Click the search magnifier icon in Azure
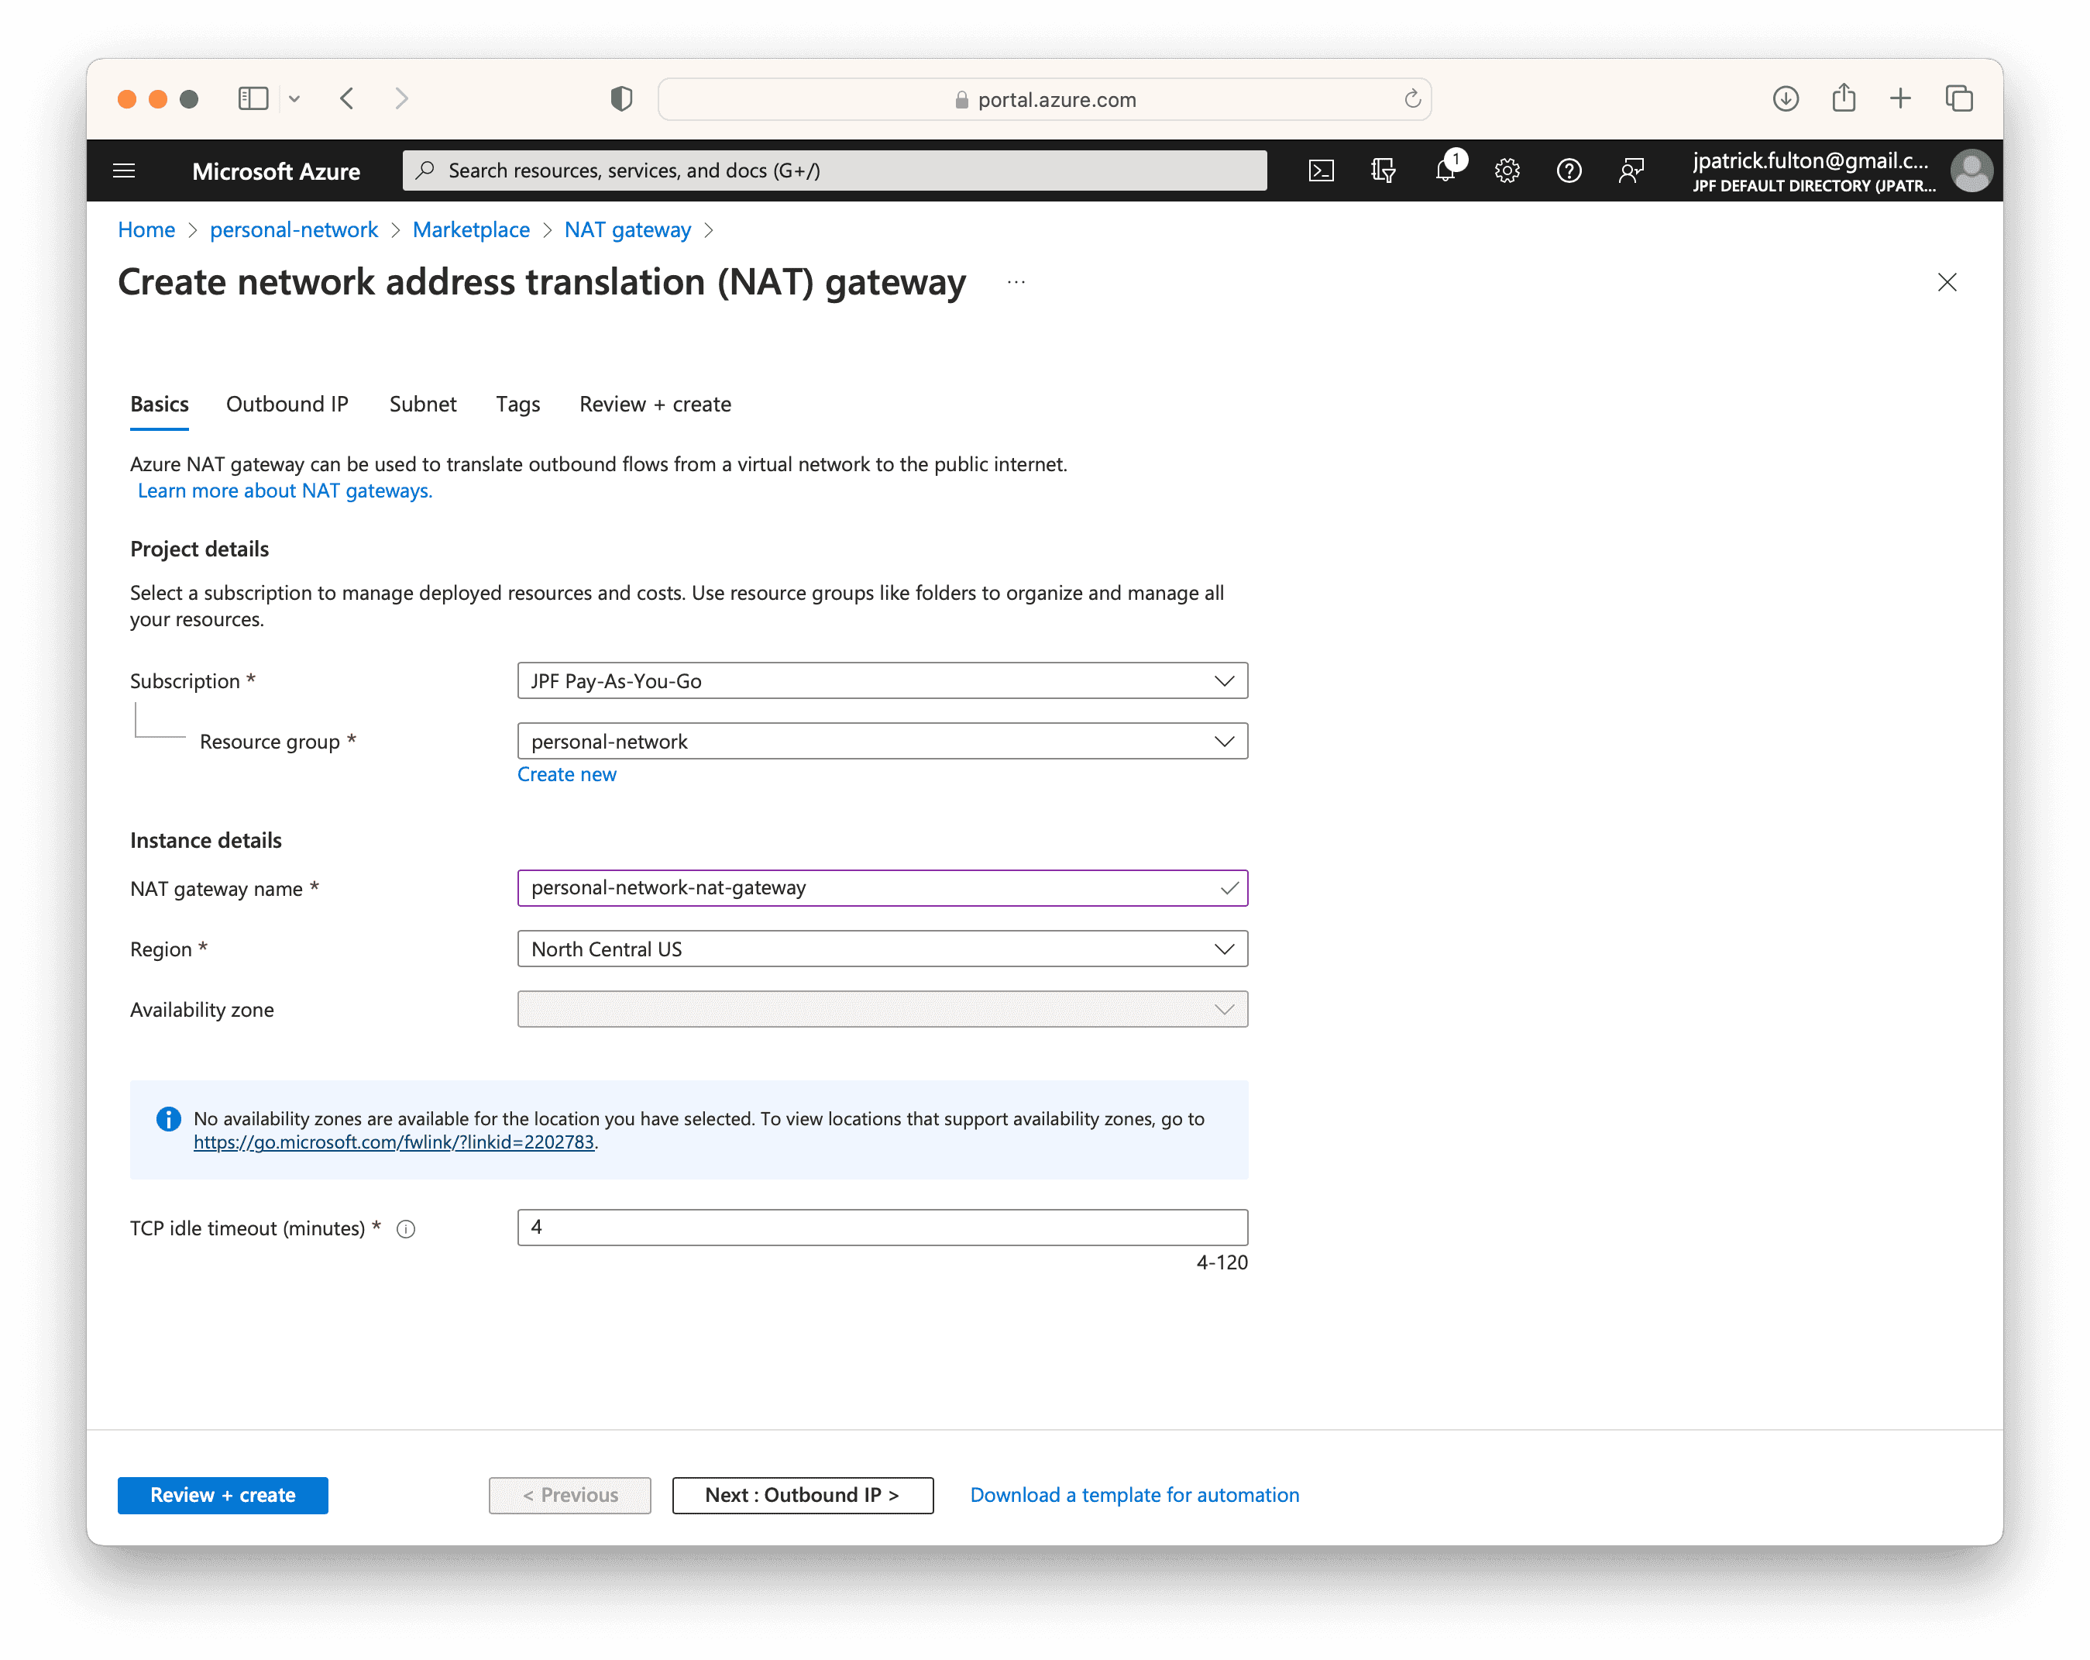 tap(425, 170)
